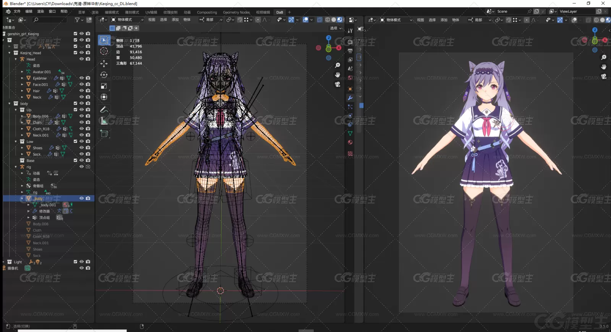Select the Move tool in left viewport
The image size is (611, 332).
pyautogui.click(x=104, y=63)
